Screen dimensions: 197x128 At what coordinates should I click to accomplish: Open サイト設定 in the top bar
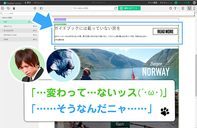coord(153,3)
